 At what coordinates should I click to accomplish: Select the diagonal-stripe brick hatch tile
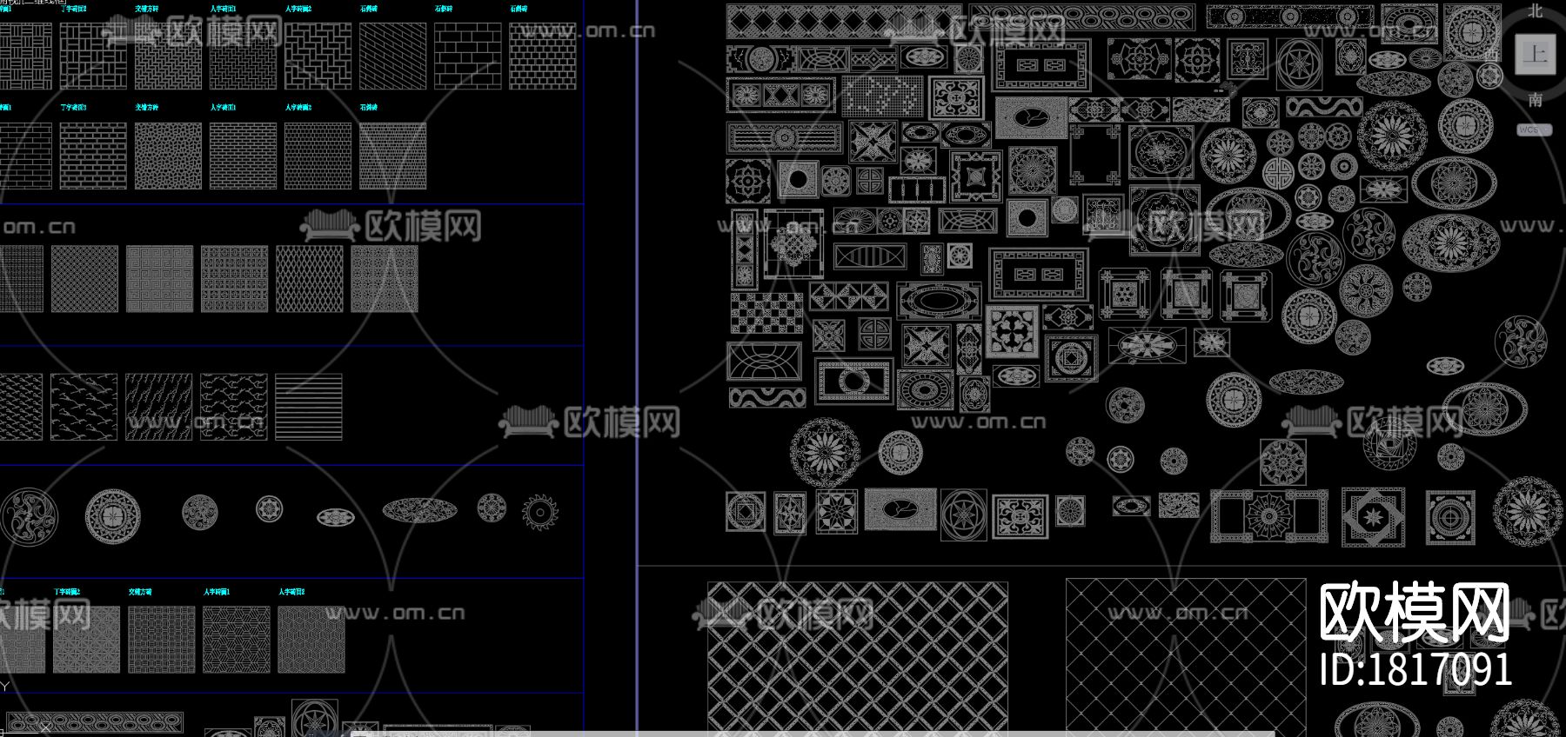(393, 56)
